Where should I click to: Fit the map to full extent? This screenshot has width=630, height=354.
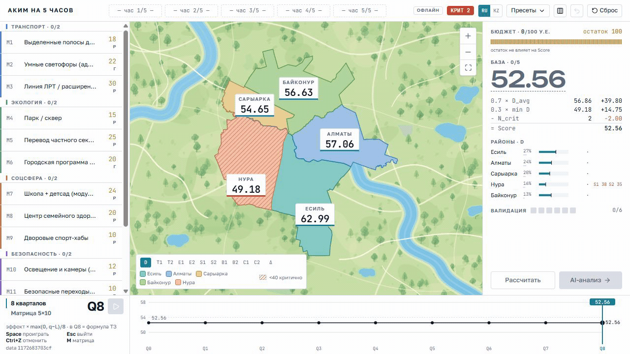(468, 68)
